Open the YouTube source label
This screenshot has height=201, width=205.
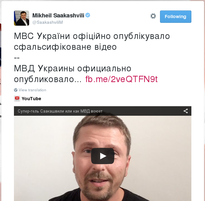(31, 99)
